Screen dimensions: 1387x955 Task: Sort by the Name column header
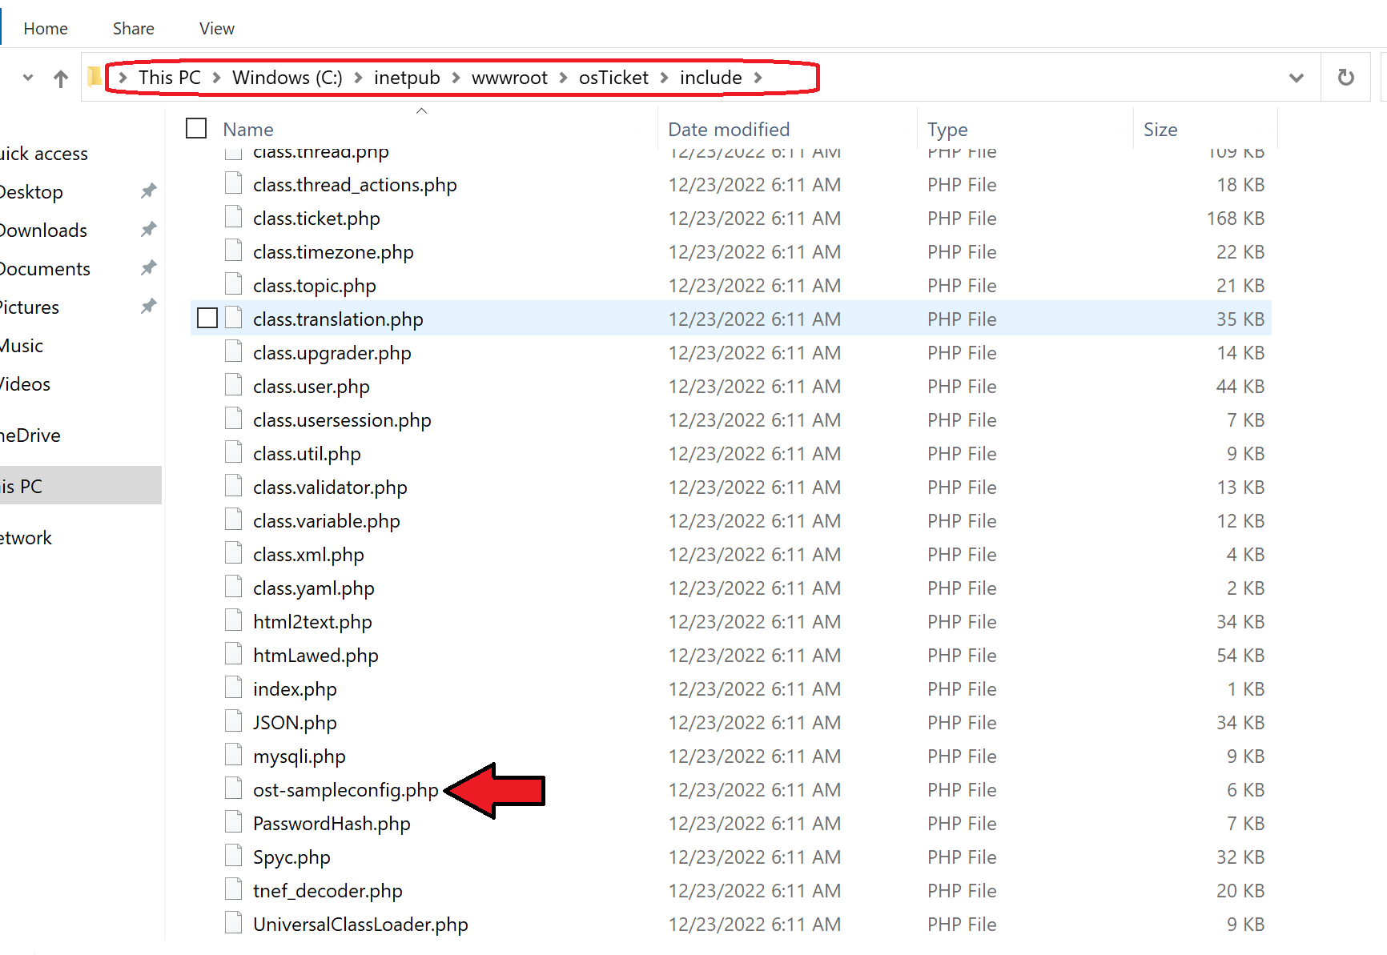tap(248, 130)
